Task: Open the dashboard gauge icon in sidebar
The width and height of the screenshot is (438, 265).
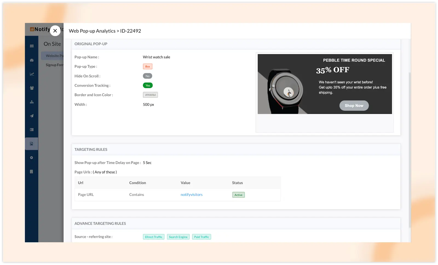Action: (x=32, y=60)
